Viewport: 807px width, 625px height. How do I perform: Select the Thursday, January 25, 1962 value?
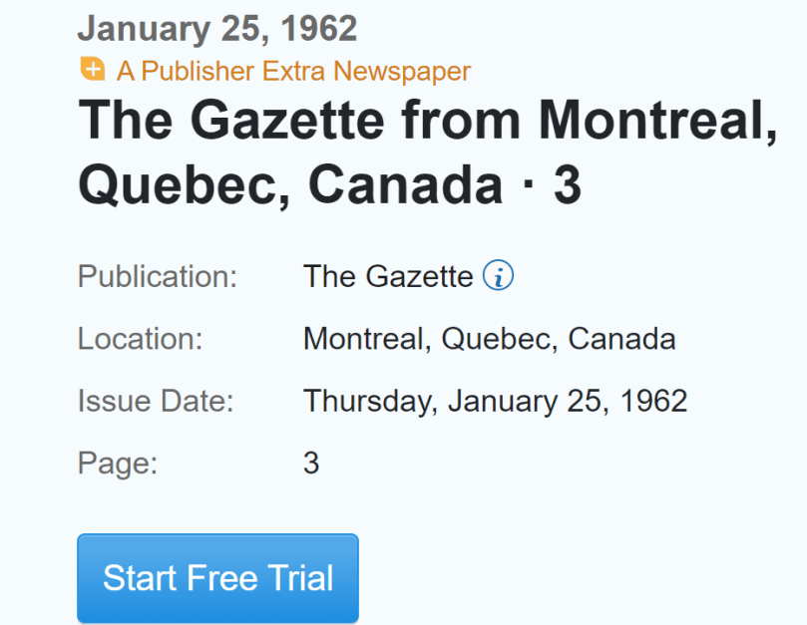tap(495, 401)
